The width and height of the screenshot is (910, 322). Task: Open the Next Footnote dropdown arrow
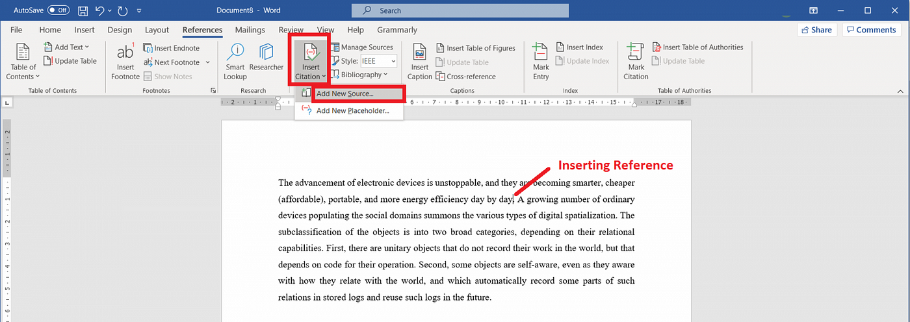[x=208, y=62]
